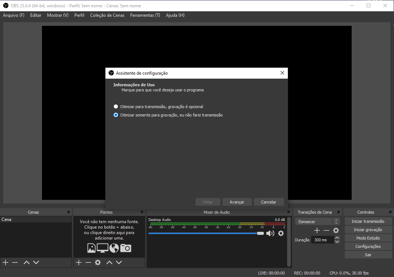Undock the Mixer de Áudio panel icon
Image resolution: width=394 pixels, height=277 pixels.
[x=289, y=212]
